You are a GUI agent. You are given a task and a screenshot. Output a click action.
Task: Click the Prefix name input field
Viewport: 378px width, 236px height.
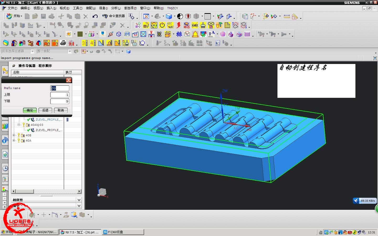60,88
